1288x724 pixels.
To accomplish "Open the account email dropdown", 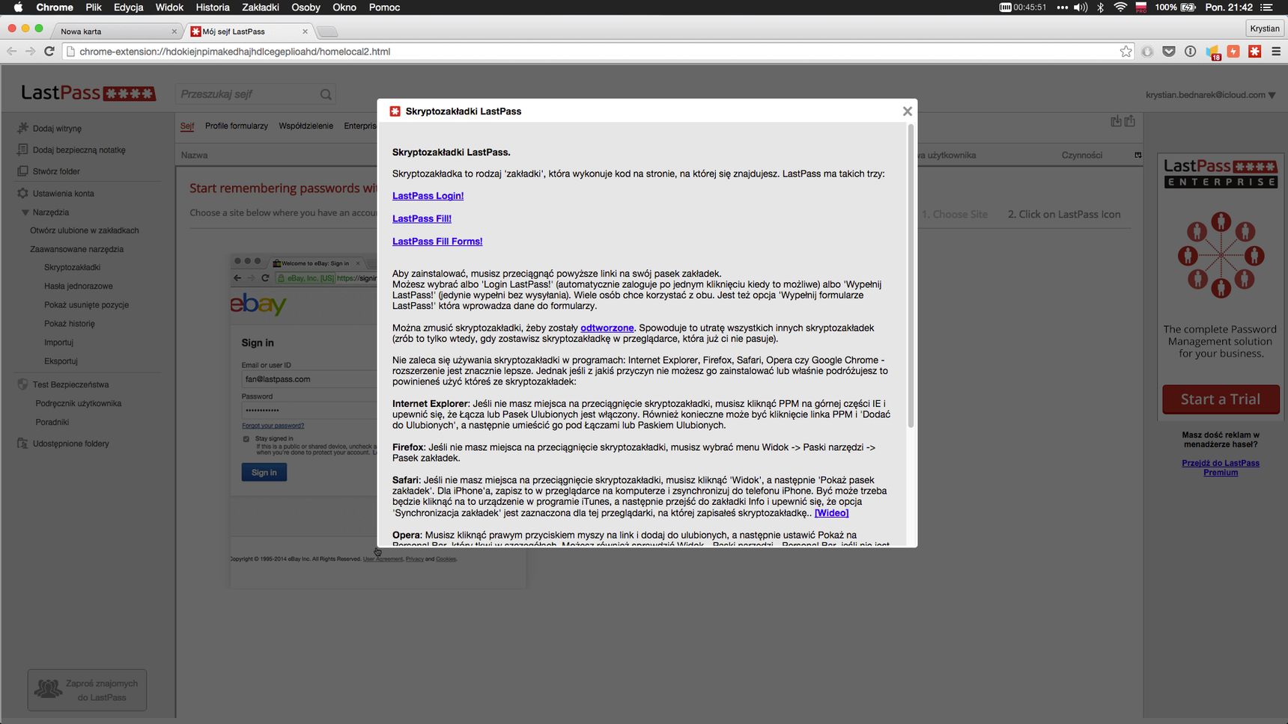I will pos(1210,95).
